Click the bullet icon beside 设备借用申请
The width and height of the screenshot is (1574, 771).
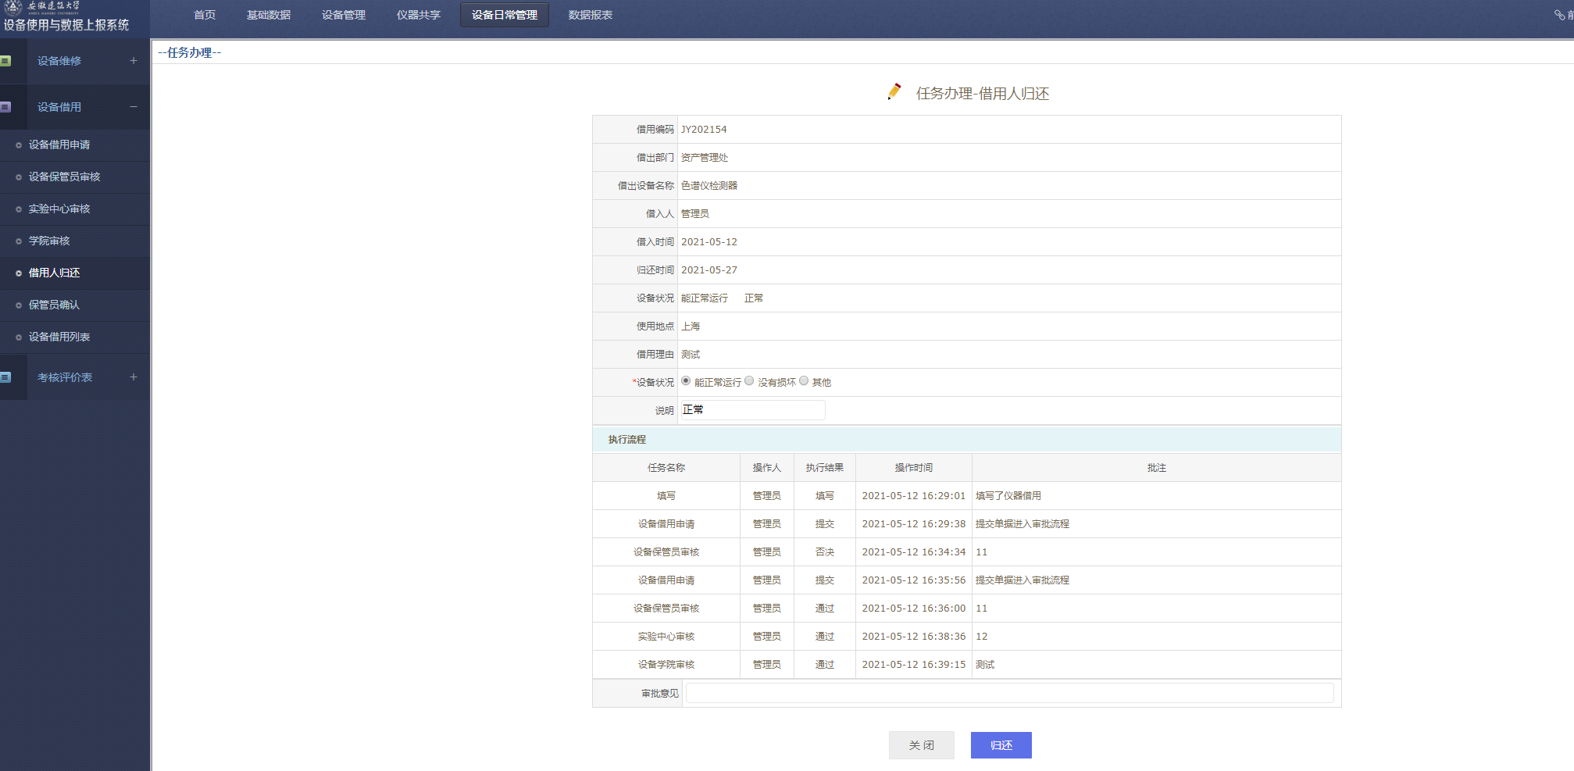click(19, 145)
